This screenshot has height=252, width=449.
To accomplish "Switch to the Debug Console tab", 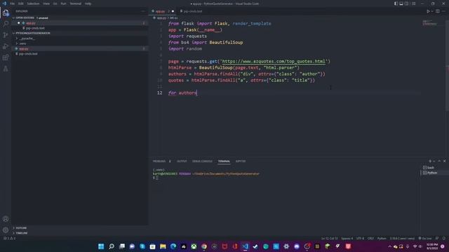I will (202, 161).
